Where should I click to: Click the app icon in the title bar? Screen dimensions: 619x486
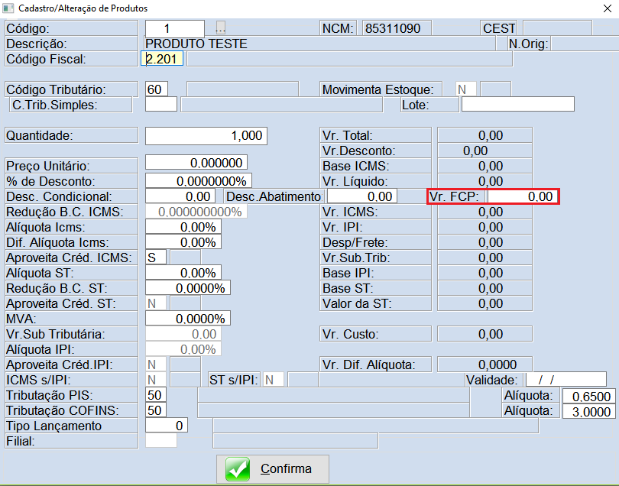(8, 9)
